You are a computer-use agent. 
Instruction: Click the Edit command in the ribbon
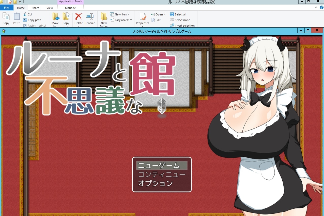coord(156,20)
